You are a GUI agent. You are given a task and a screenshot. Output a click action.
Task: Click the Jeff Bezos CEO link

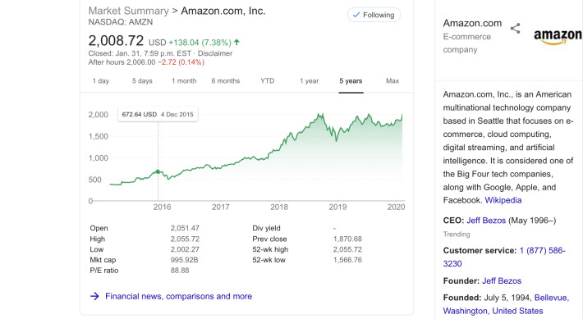(x=486, y=221)
